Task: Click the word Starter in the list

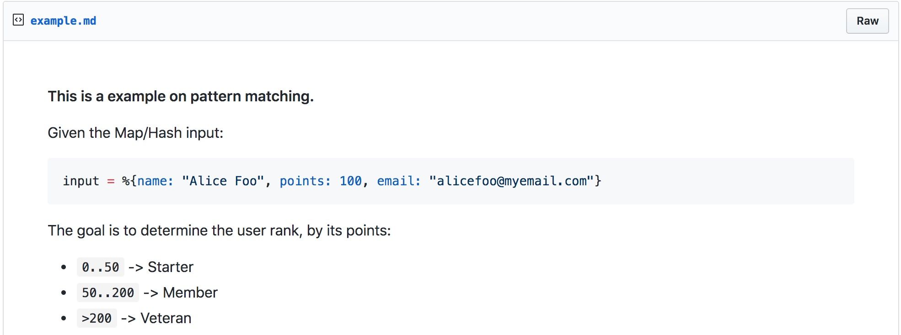Action: pyautogui.click(x=171, y=267)
